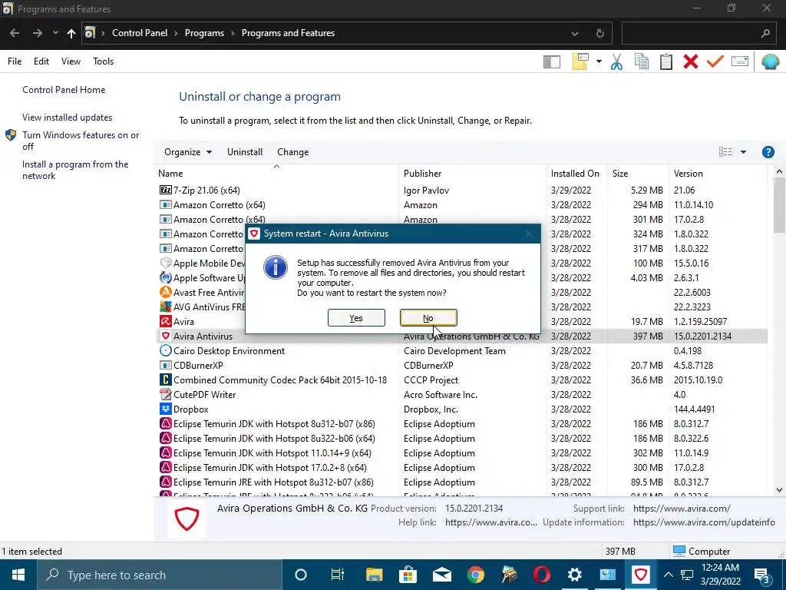Screen dimensions: 786x590
Task: Click the change view icon
Action: pyautogui.click(x=725, y=152)
